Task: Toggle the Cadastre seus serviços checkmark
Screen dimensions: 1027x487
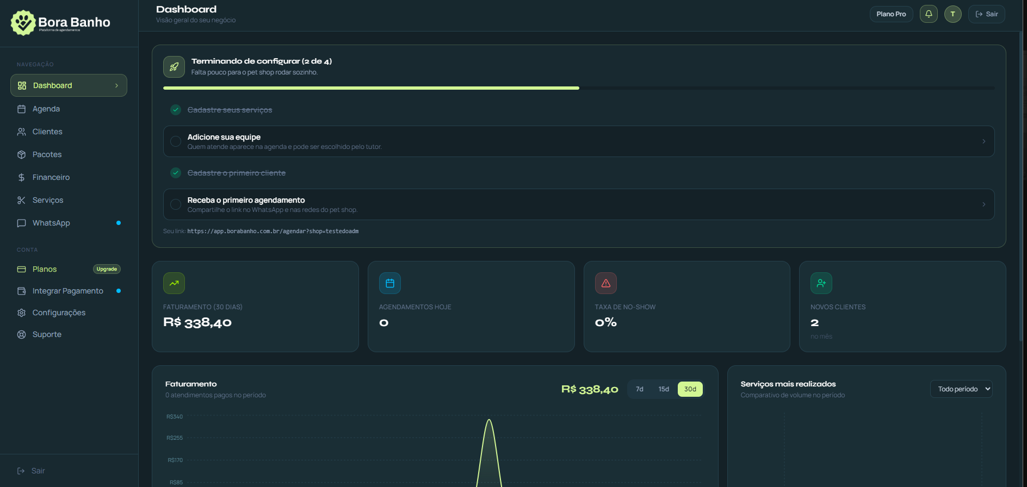Action: 176,110
